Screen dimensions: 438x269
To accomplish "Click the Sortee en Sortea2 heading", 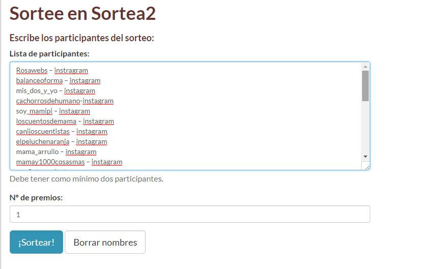I will tap(83, 14).
